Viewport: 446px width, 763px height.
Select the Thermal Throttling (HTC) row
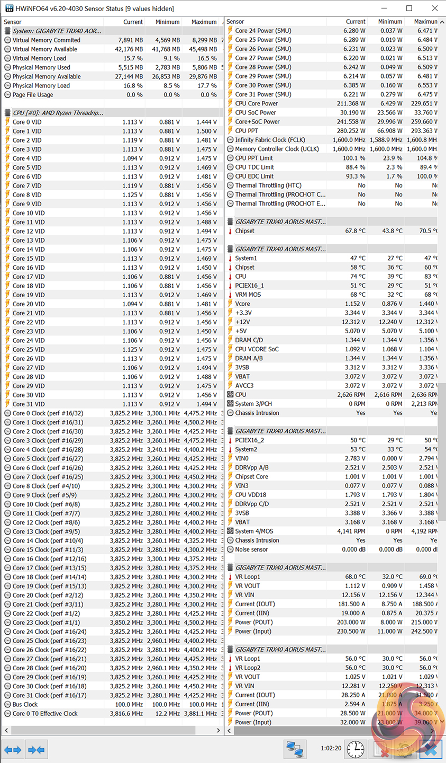point(332,185)
